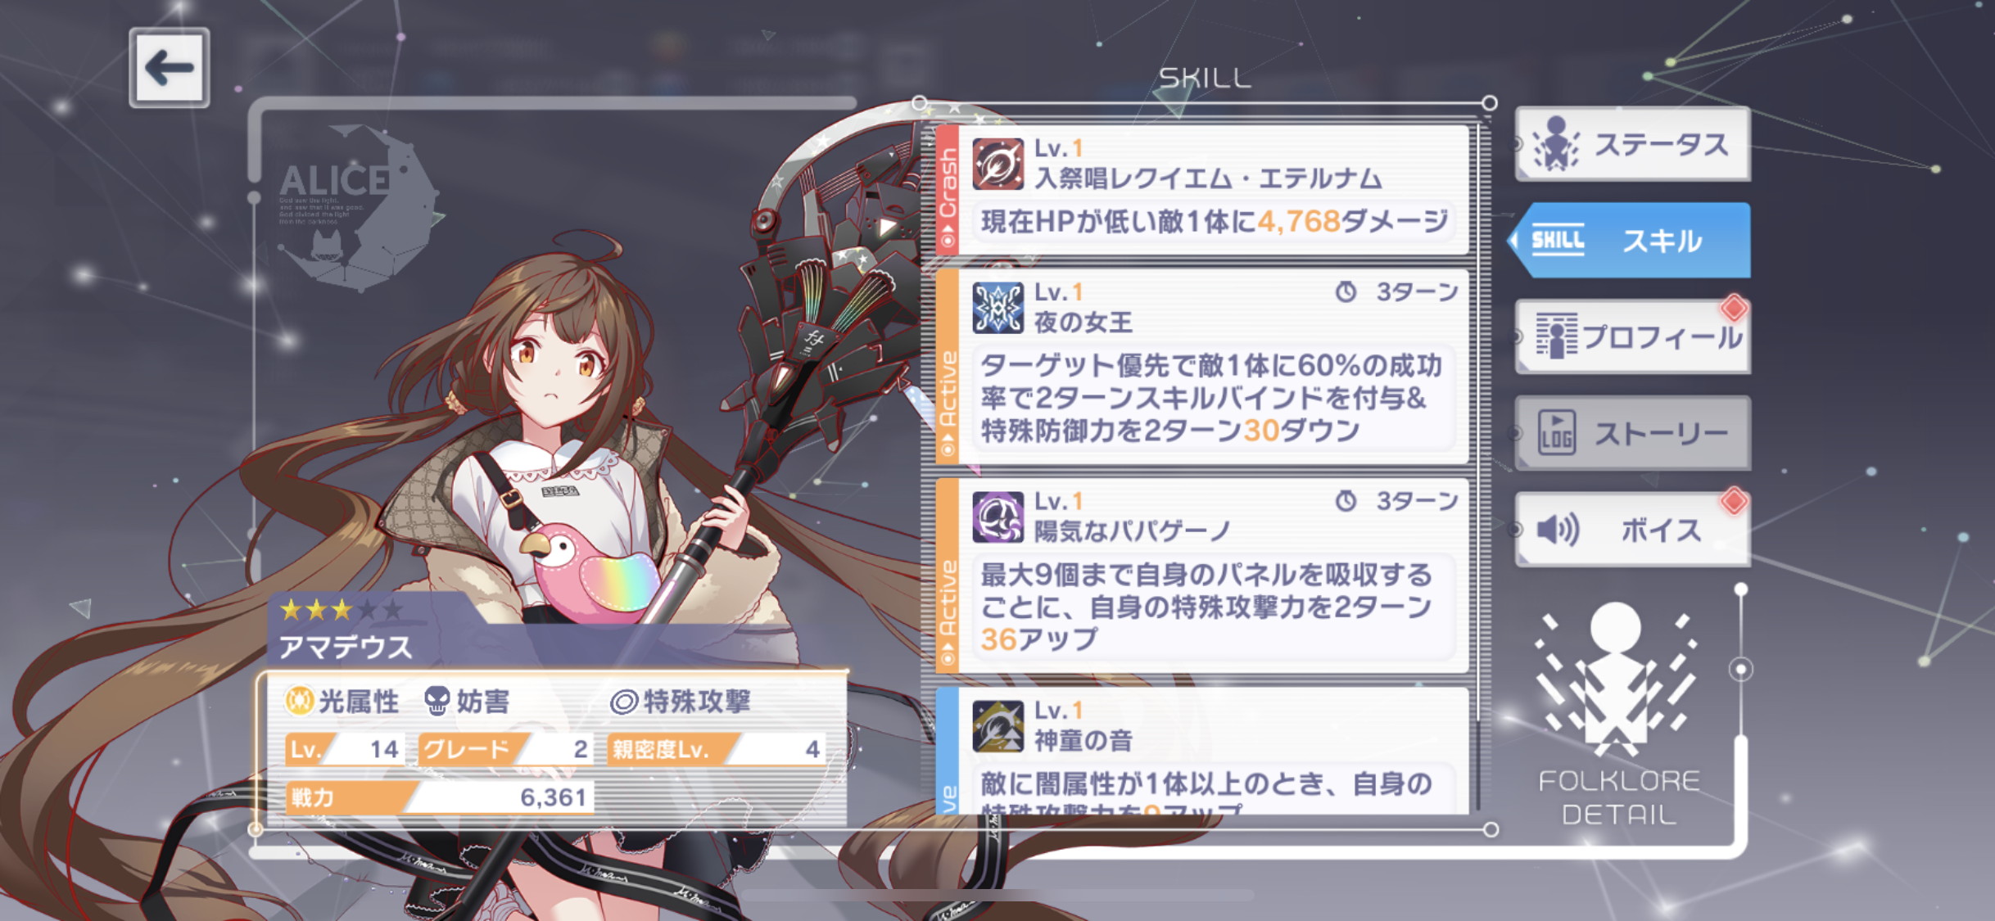The height and width of the screenshot is (921, 1995).
Task: Tap the 戦力 power bar
Action: point(439,797)
